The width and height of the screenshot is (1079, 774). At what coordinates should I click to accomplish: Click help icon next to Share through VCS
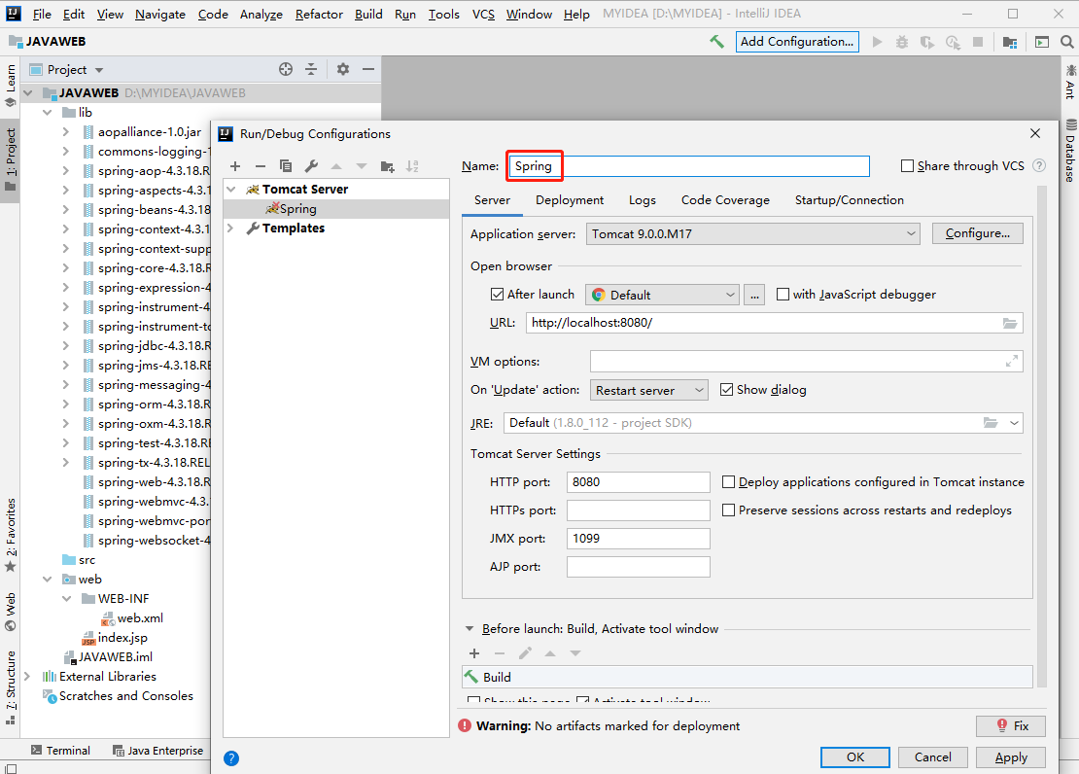point(1039,165)
